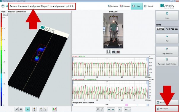
Task: Select the right gait line icon
Action: [45, 109]
